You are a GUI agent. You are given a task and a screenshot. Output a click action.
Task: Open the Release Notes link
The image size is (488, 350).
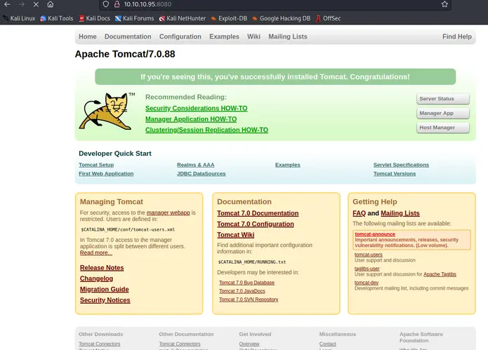[102, 268]
